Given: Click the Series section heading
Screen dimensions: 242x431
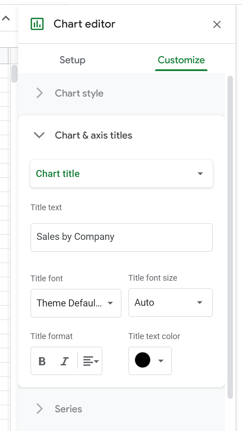Looking at the screenshot, I should pos(69,409).
